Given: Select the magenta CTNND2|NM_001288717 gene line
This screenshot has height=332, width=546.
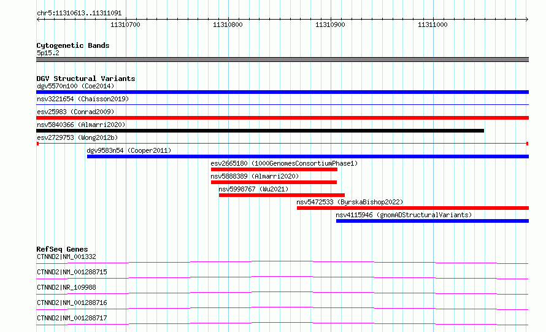Looking at the screenshot, I should point(282,323).
